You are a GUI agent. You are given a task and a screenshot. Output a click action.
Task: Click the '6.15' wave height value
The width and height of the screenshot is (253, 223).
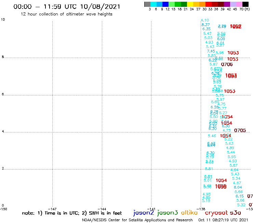(240, 196)
